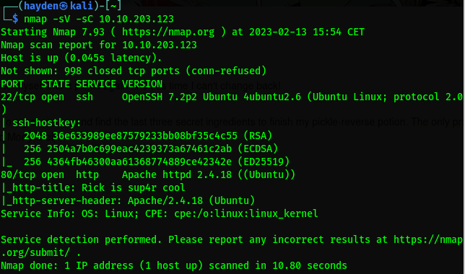Click the Host is up latency line

82,58
